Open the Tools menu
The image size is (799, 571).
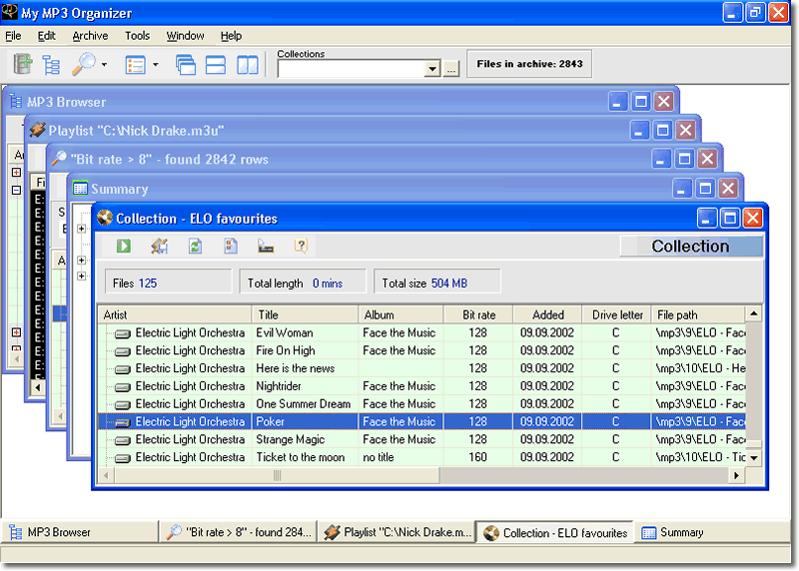138,36
